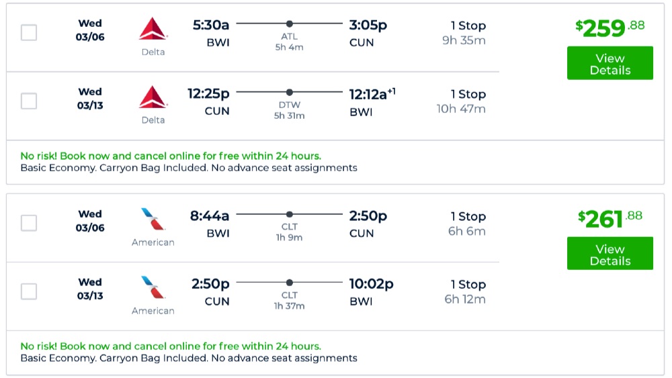Click Delta logo on 03/13 return flight
Image resolution: width=672 pixels, height=378 pixels.
tap(153, 97)
